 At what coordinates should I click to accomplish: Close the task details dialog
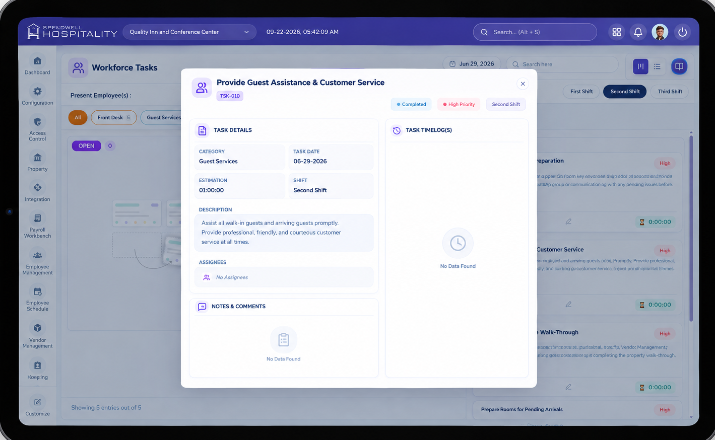[x=523, y=84]
